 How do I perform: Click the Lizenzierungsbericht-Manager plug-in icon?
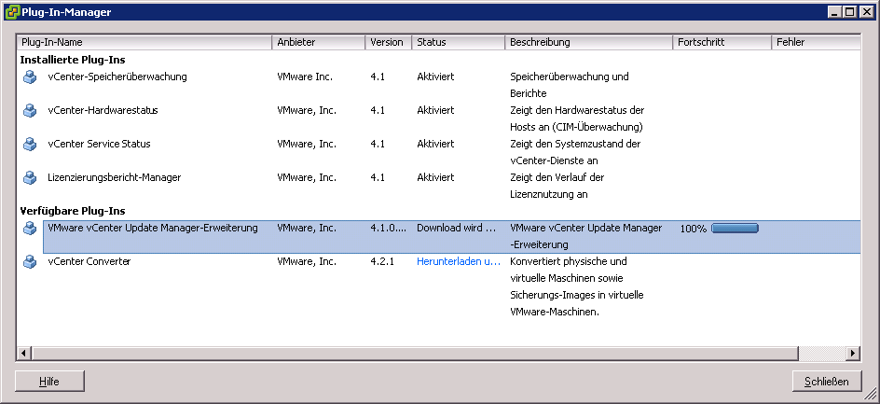[x=30, y=177]
